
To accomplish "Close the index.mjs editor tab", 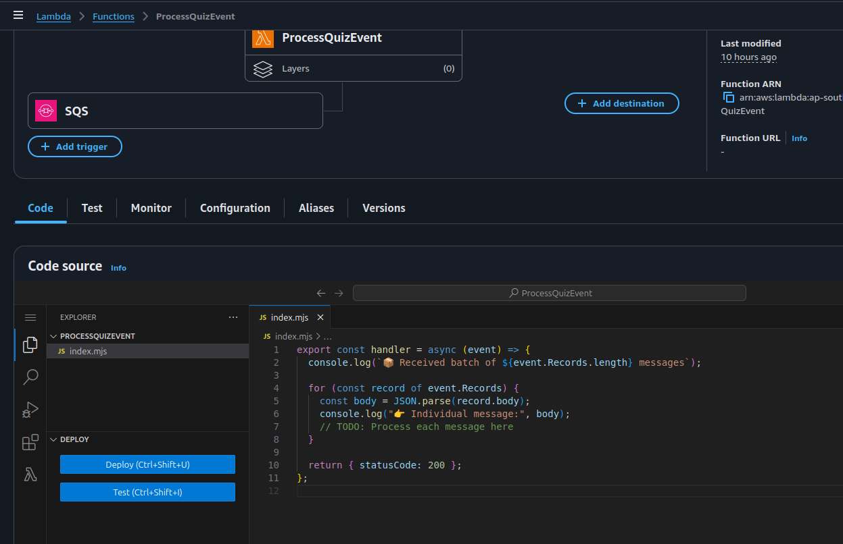I will (x=320, y=317).
